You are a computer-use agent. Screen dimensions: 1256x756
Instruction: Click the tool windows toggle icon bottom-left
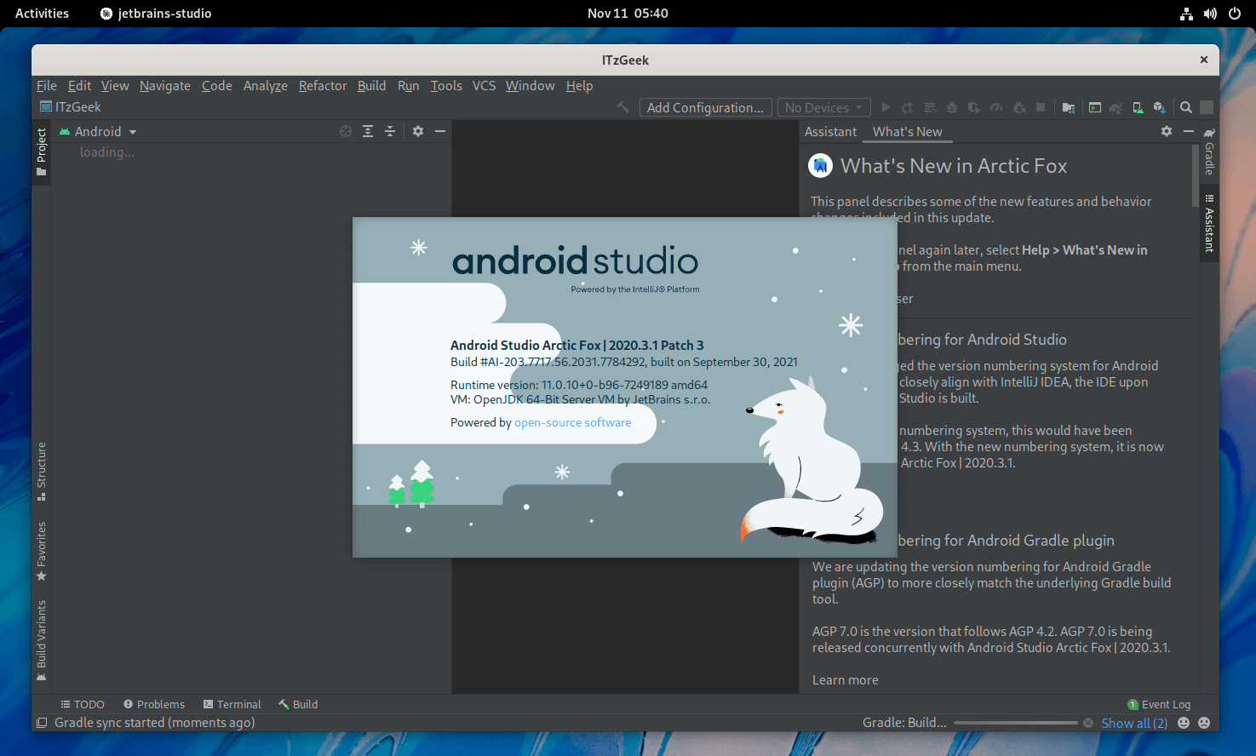coord(41,723)
